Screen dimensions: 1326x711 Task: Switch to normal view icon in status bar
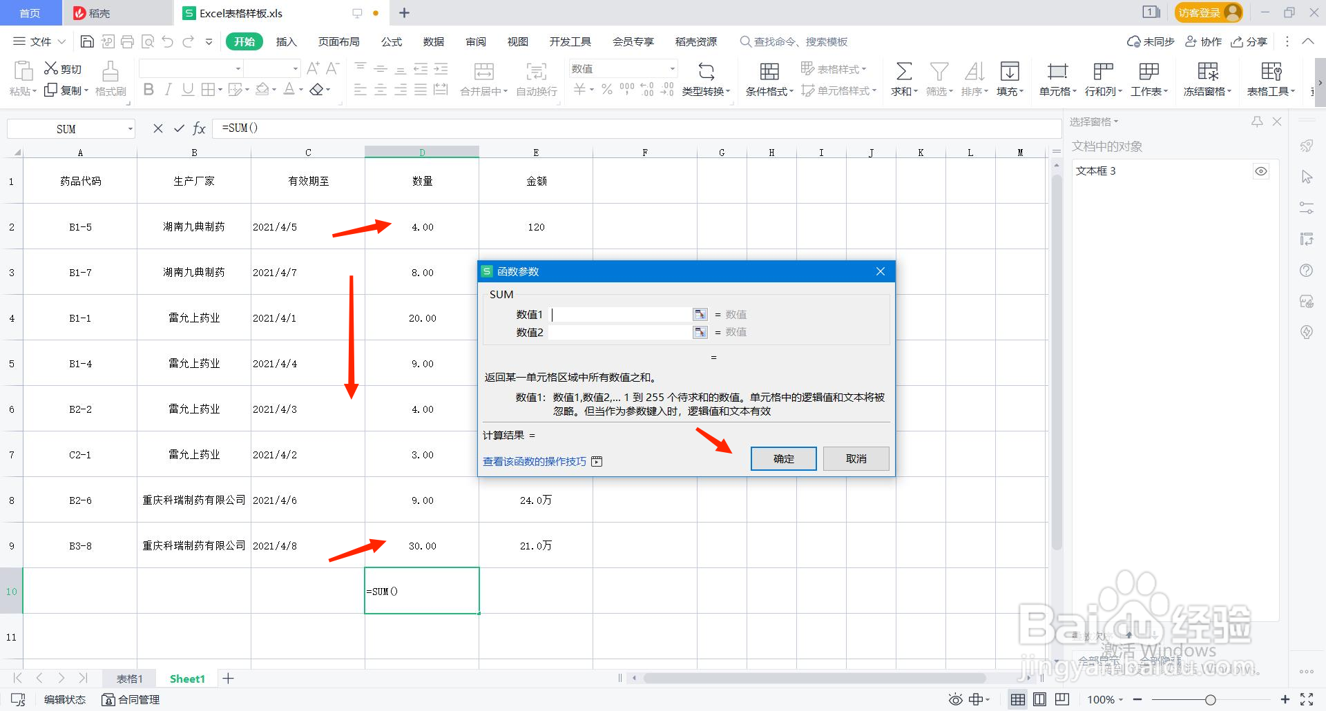click(1017, 699)
